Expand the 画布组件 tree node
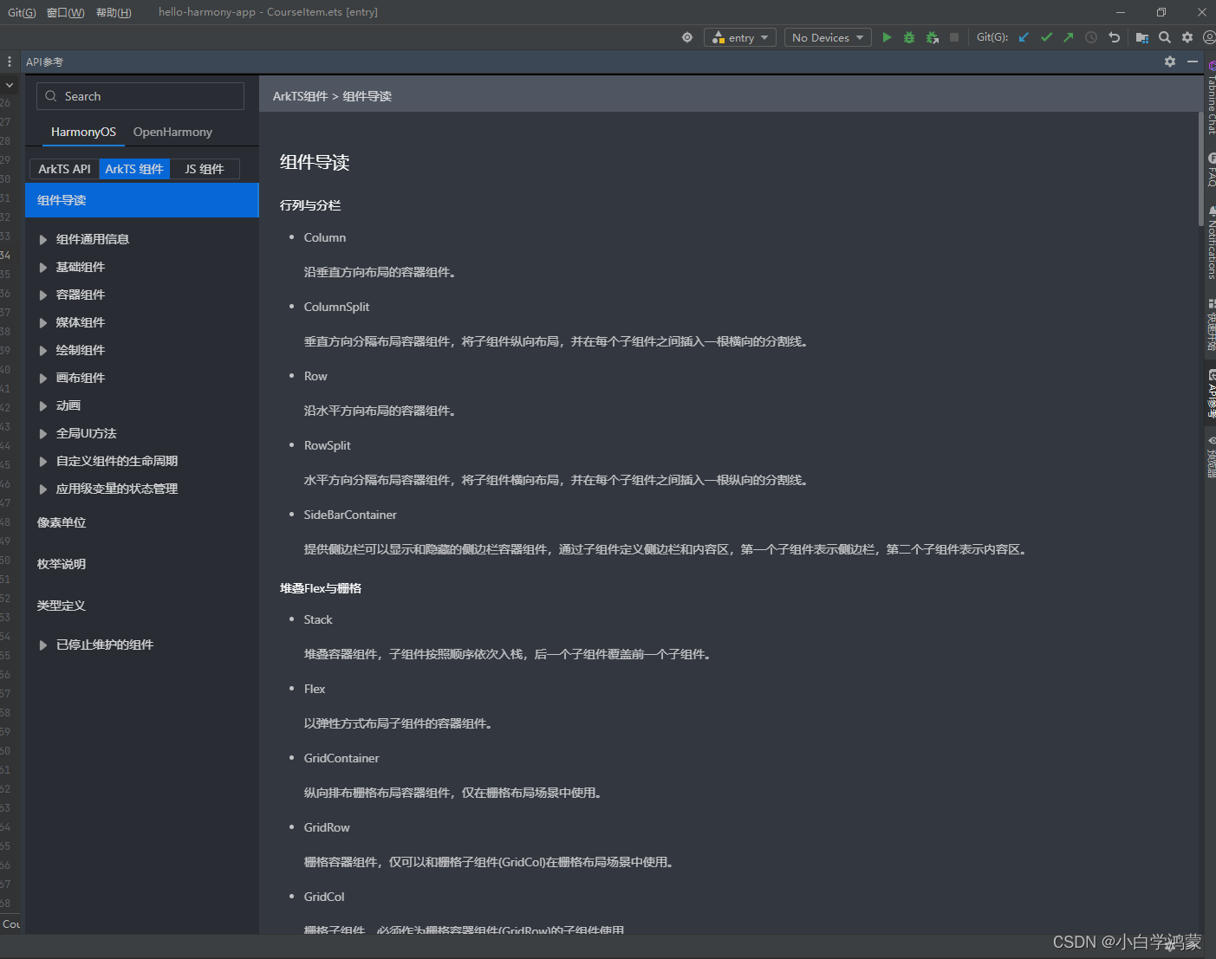The width and height of the screenshot is (1216, 959). click(x=43, y=379)
